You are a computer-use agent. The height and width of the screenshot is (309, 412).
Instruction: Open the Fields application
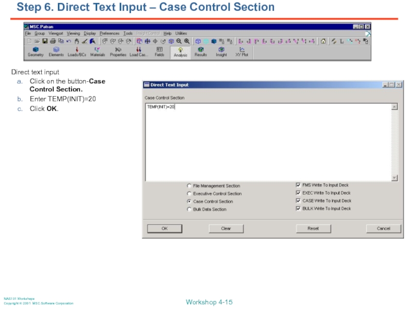(160, 52)
